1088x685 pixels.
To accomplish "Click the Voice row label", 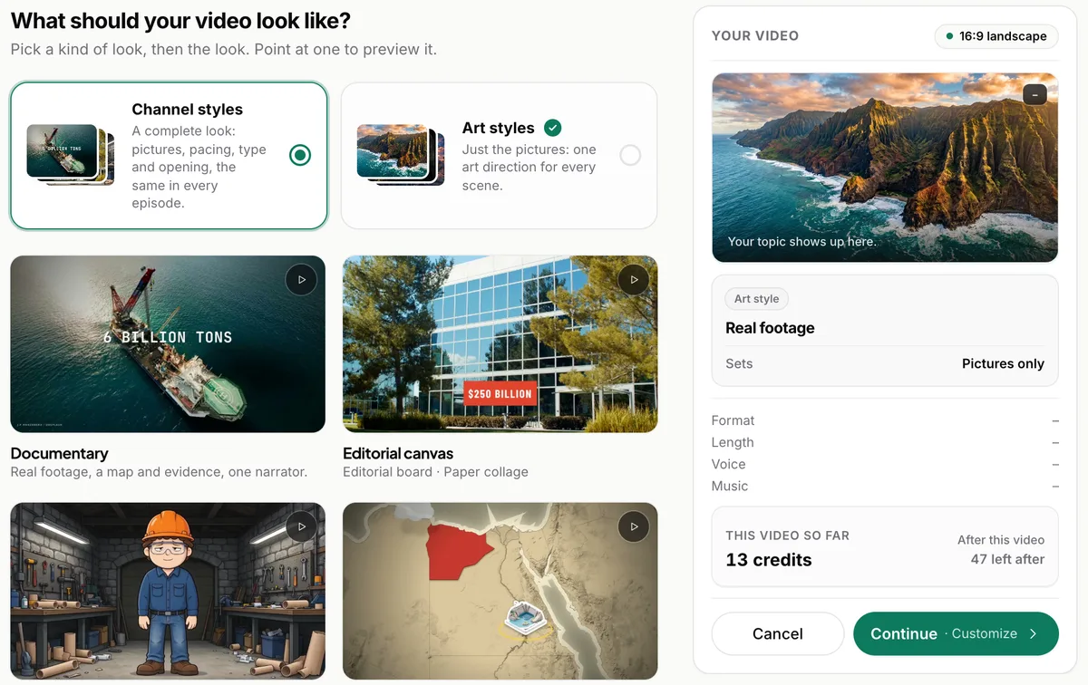I will (x=729, y=464).
